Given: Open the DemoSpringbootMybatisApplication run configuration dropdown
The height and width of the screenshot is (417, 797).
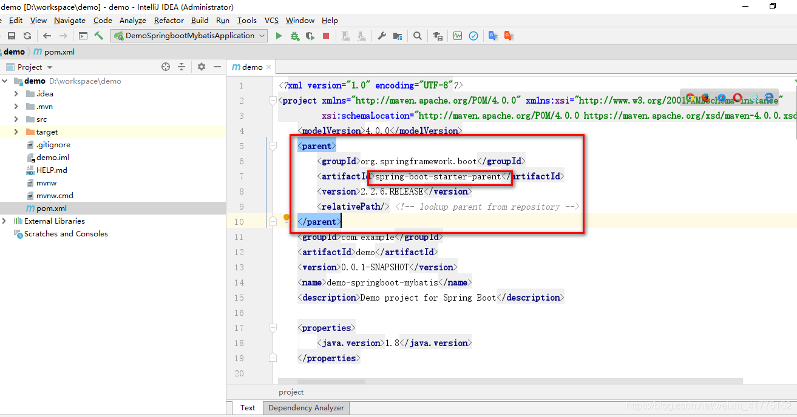Looking at the screenshot, I should [x=189, y=36].
